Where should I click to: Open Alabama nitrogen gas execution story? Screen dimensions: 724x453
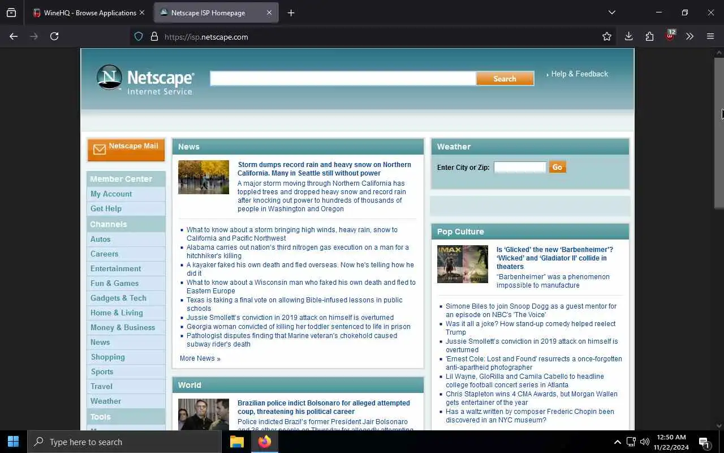pyautogui.click(x=298, y=251)
